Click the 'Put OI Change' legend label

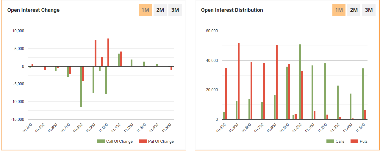click(x=161, y=141)
